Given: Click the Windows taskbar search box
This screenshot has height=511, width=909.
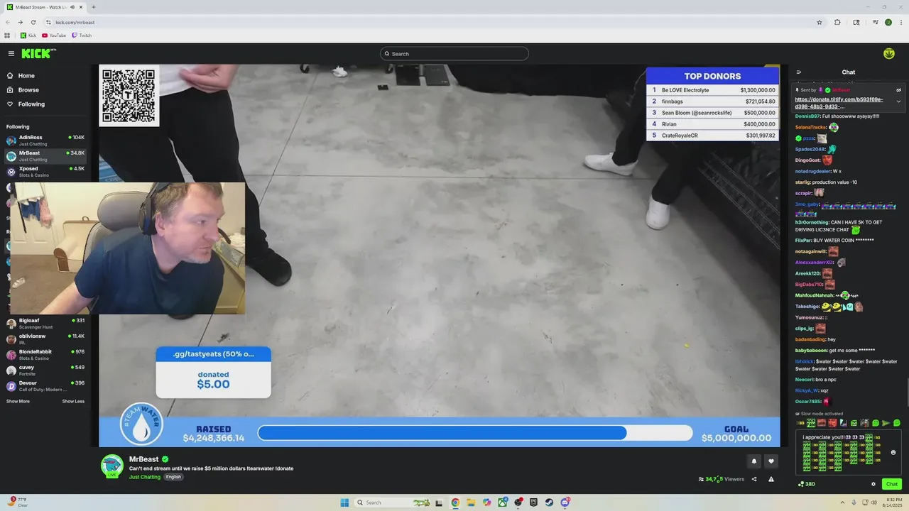Looking at the screenshot, I should point(392,502).
